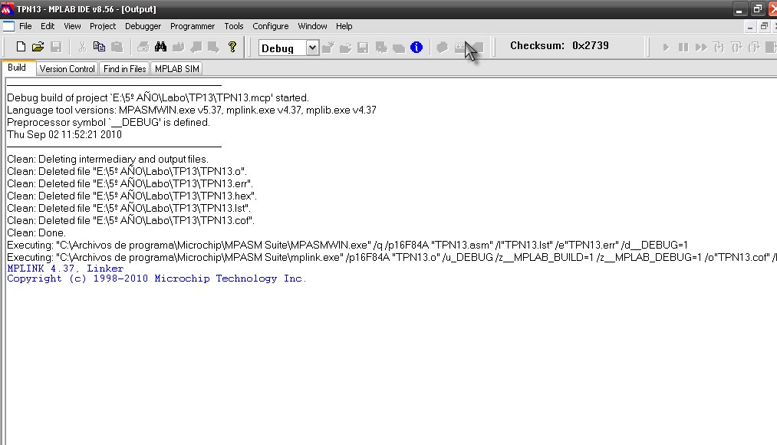Viewport: 777px width, 445px height.
Task: Open the Programmer menu
Action: pyautogui.click(x=193, y=26)
